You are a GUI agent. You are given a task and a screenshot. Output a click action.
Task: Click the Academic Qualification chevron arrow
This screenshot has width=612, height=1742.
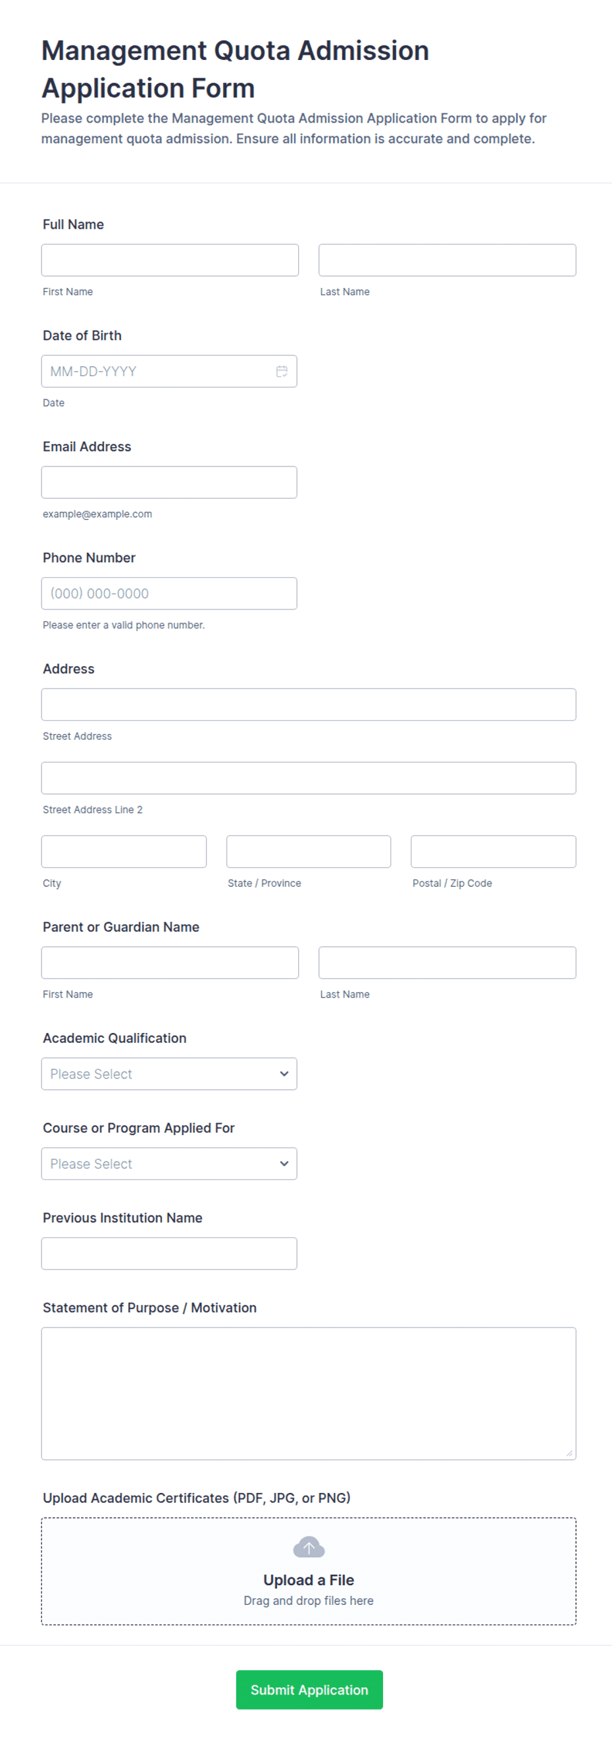coord(284,1074)
